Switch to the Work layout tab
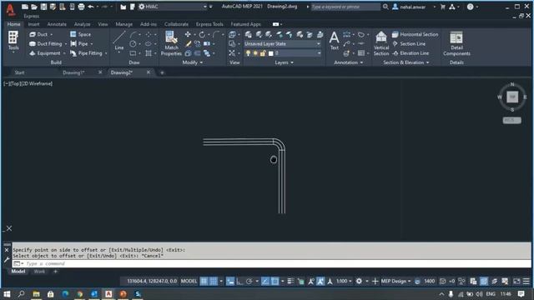This screenshot has height=300, width=534. pyautogui.click(x=39, y=272)
